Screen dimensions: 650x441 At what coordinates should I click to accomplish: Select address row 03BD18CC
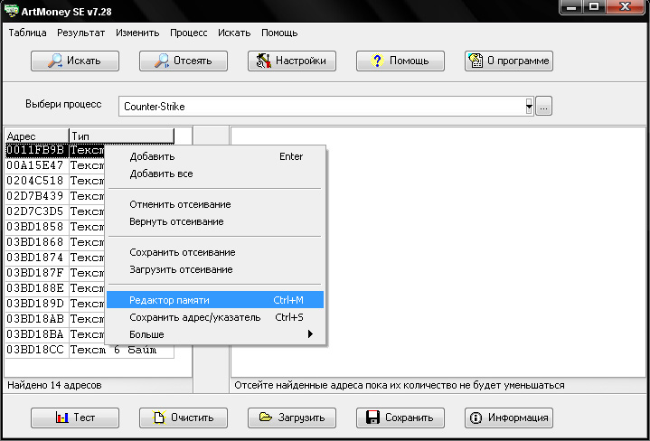[36, 350]
